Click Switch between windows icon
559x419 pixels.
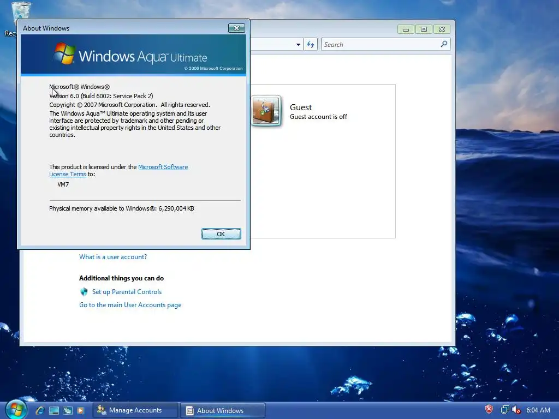coord(67,410)
